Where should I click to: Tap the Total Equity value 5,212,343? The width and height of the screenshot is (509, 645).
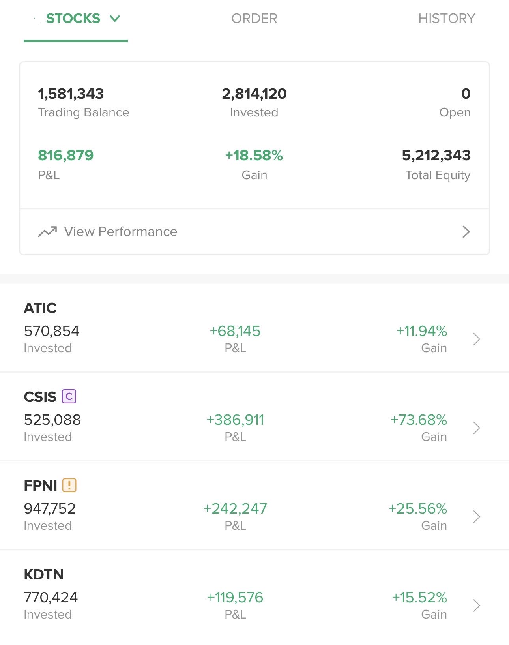(436, 156)
